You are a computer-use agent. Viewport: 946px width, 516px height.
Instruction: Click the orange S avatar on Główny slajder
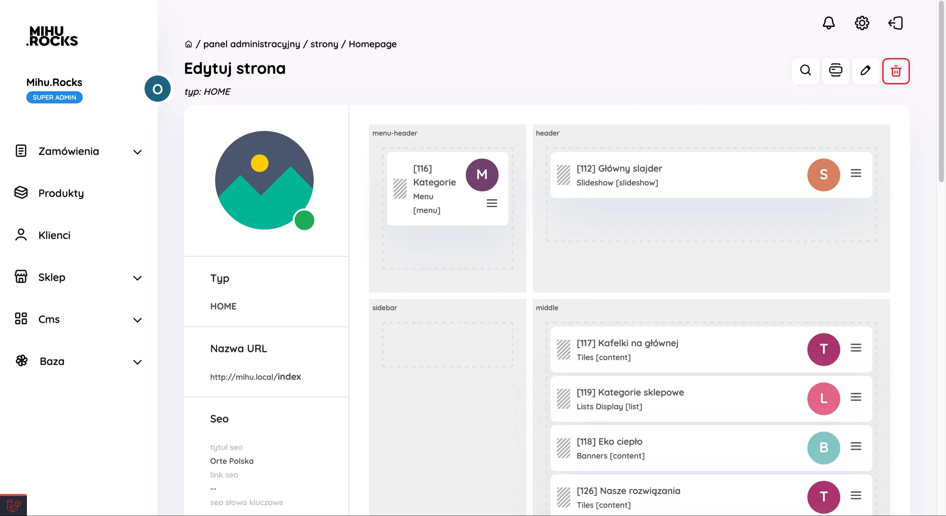click(823, 175)
